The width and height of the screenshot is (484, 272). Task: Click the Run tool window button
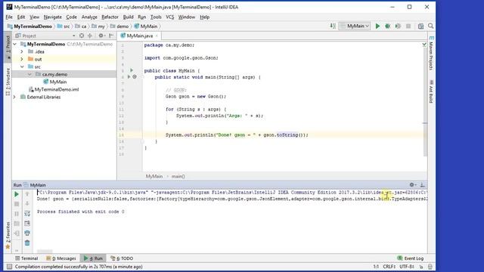93,258
